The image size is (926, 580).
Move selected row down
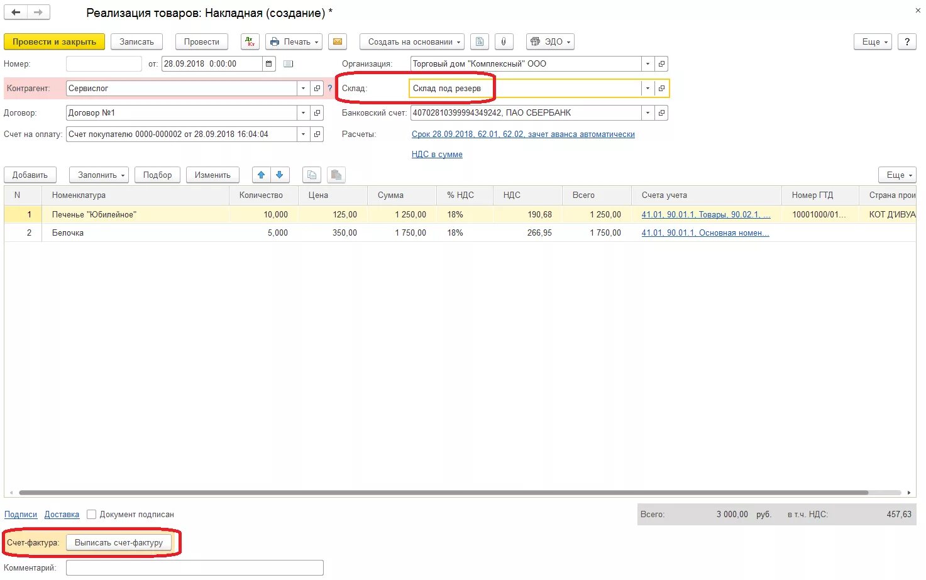280,175
